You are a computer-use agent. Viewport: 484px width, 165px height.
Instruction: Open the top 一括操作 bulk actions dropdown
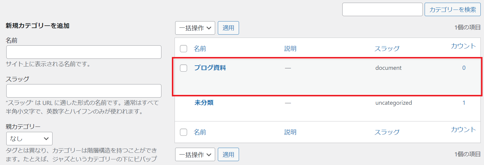coord(195,28)
